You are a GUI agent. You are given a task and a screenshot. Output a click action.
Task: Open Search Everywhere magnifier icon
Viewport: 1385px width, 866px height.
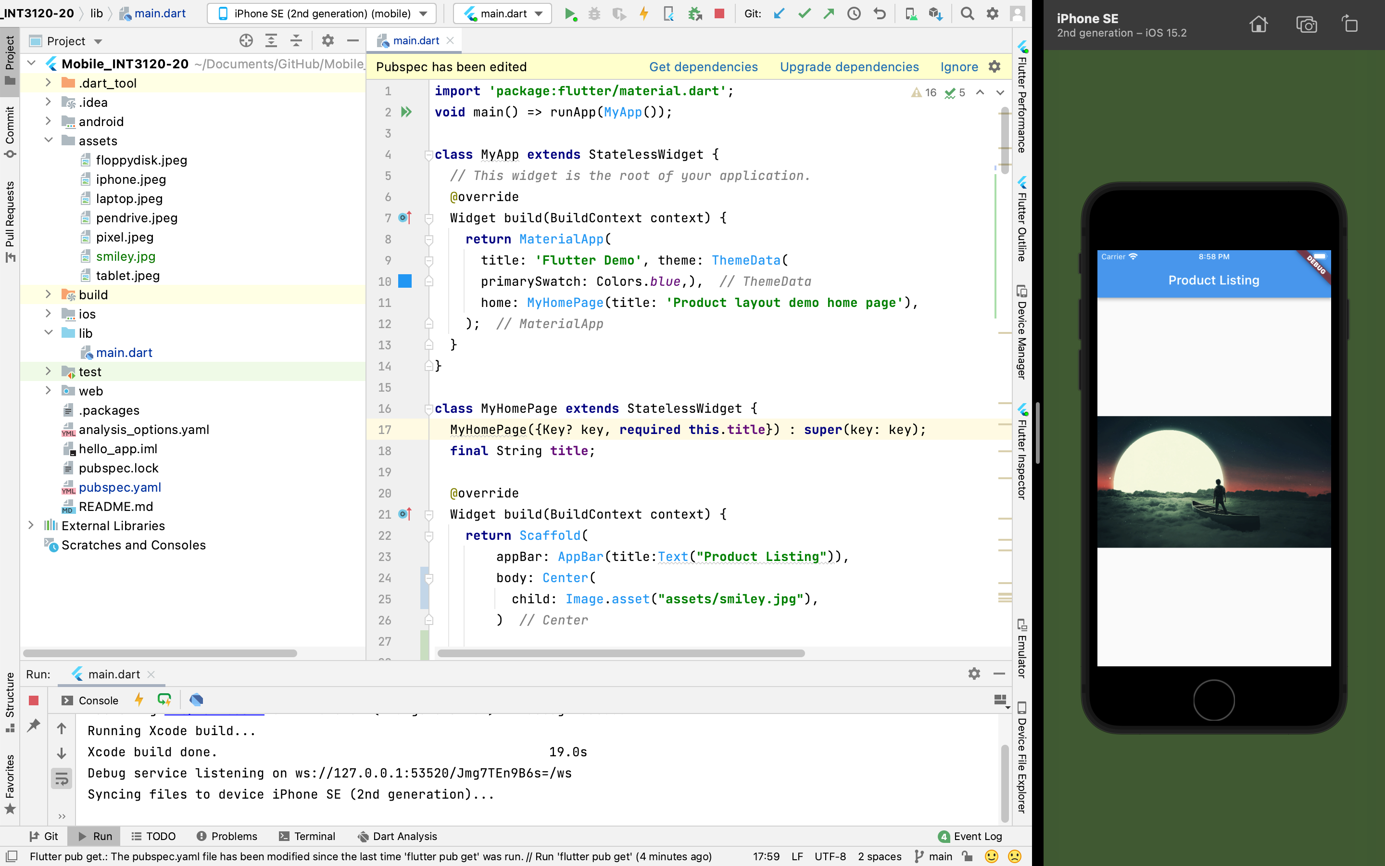pos(967,14)
